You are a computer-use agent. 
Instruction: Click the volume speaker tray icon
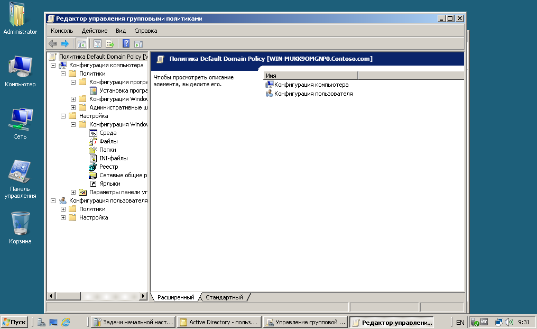[510, 322]
